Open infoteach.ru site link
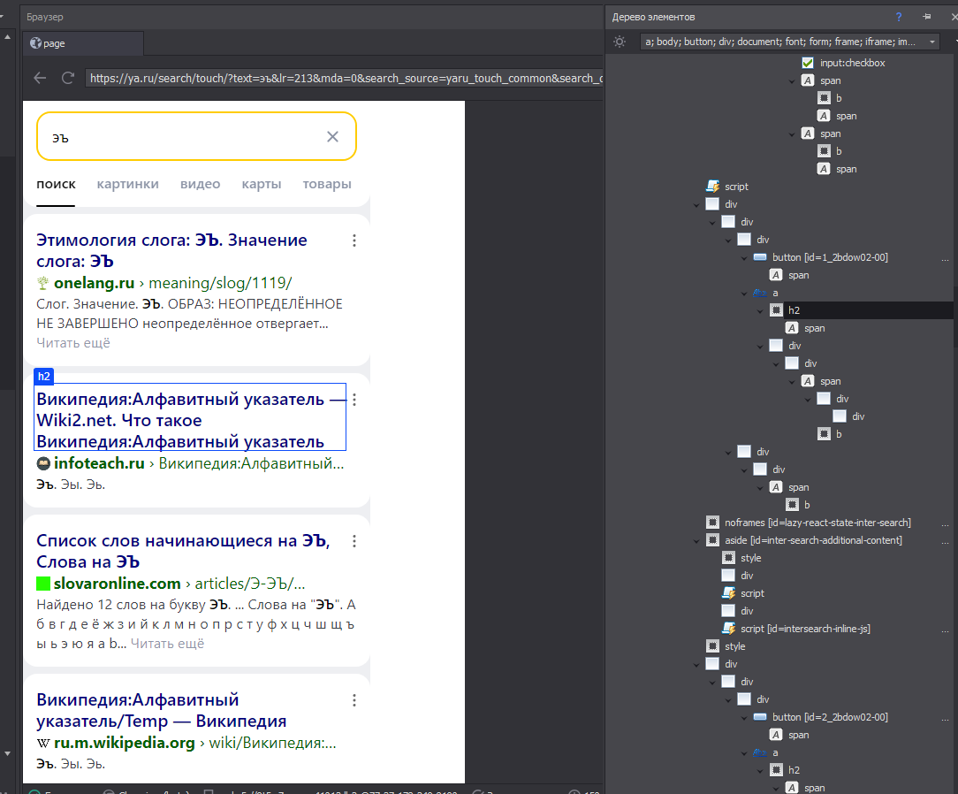The height and width of the screenshot is (794, 958). 99,463
